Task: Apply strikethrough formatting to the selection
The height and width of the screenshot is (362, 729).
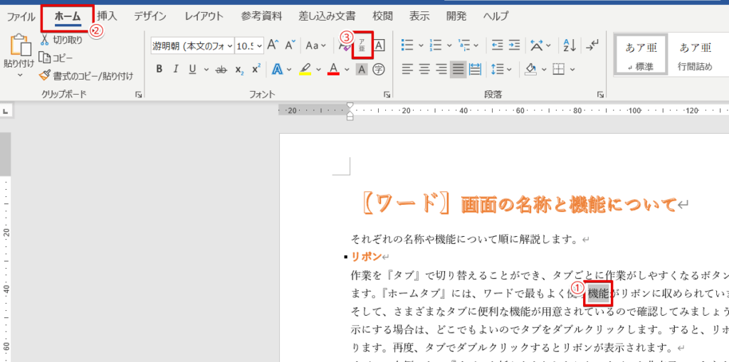Action: tap(221, 69)
